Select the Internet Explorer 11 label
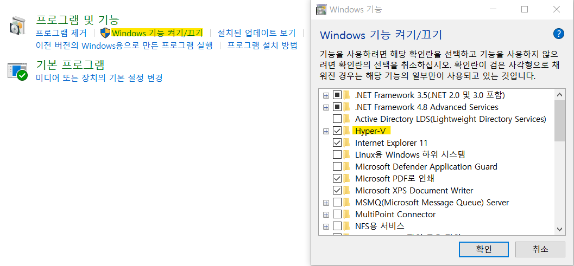This screenshot has width=574, height=266. pos(392,142)
